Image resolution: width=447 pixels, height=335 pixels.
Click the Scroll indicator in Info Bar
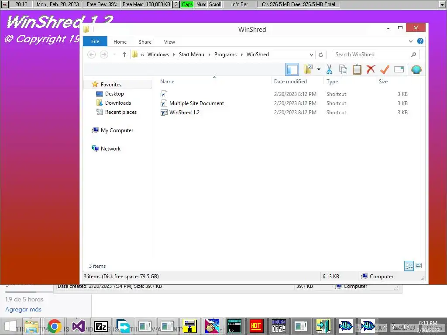coord(215,4)
